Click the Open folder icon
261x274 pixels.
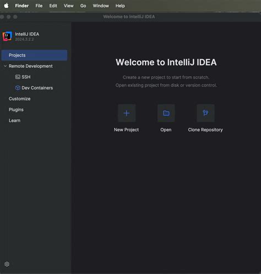(x=166, y=113)
